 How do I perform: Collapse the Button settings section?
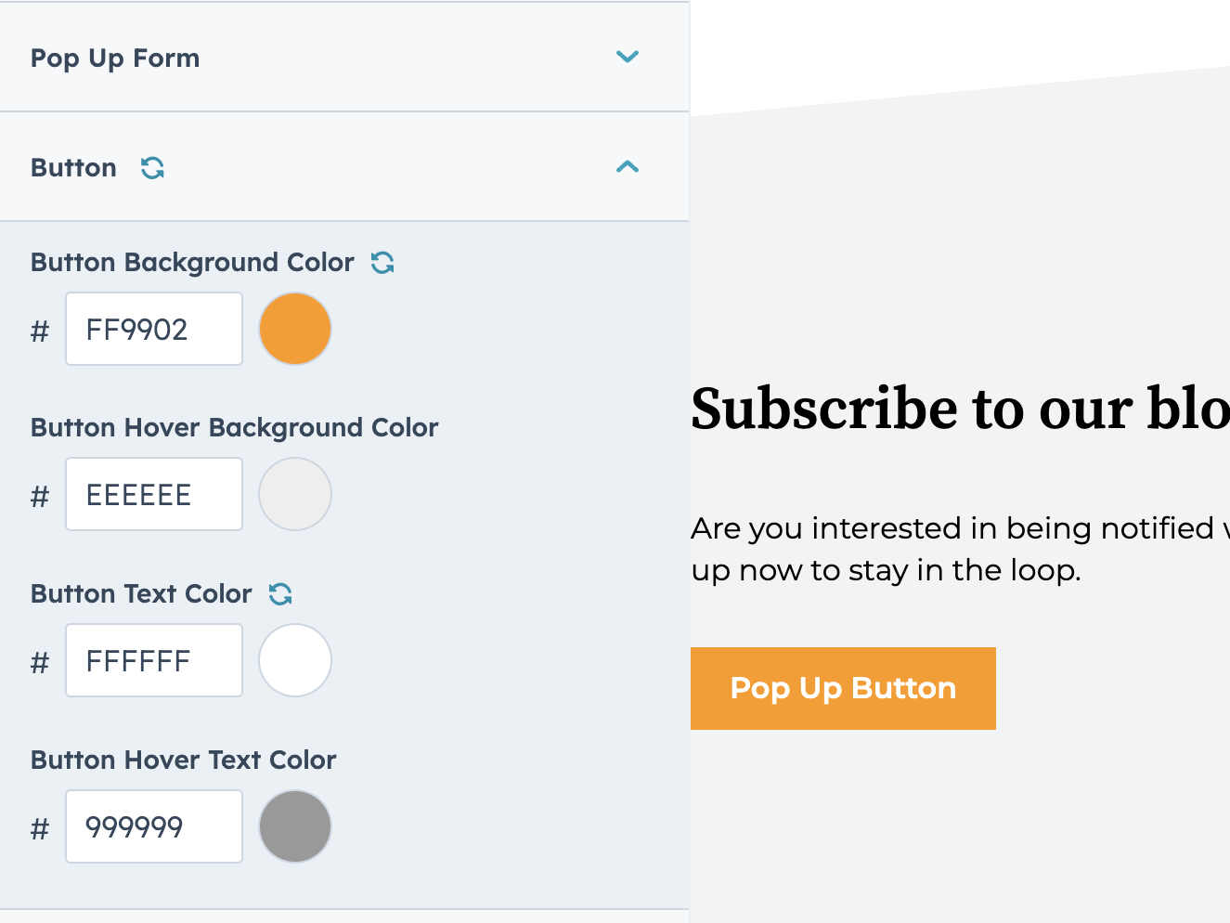pyautogui.click(x=628, y=168)
